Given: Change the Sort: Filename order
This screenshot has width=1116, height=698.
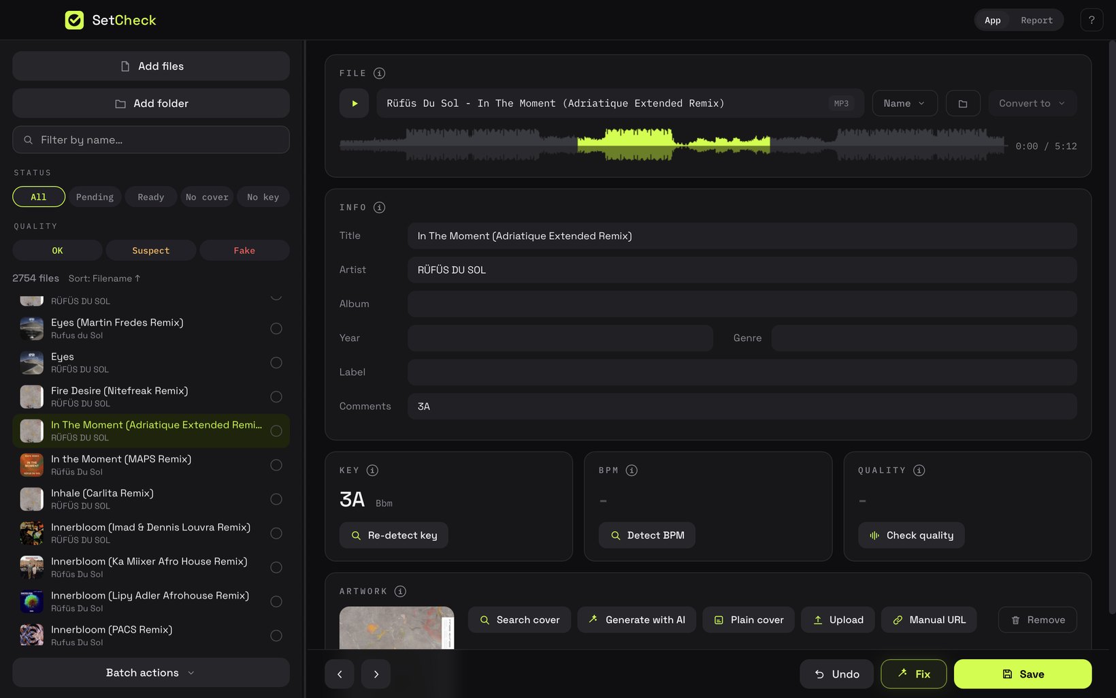Looking at the screenshot, I should point(104,279).
